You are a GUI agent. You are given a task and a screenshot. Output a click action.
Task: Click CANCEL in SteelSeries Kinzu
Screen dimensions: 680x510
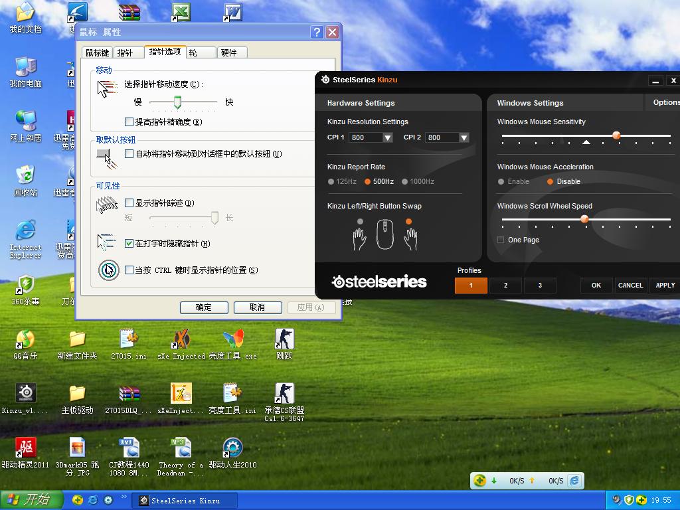[x=631, y=286]
